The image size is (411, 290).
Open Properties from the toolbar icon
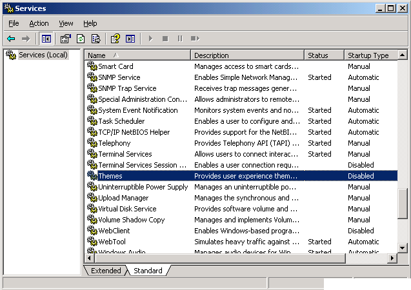[65, 39]
